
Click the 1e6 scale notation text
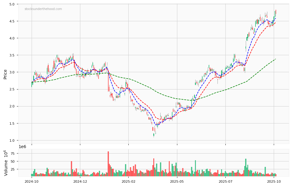[23, 147]
